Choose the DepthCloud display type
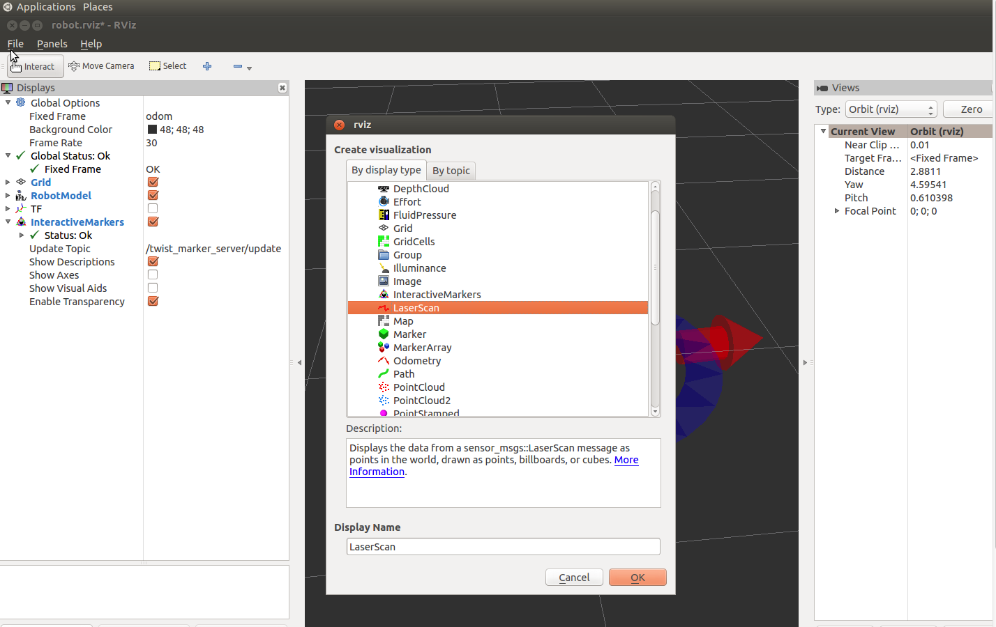This screenshot has width=996, height=627. (421, 189)
